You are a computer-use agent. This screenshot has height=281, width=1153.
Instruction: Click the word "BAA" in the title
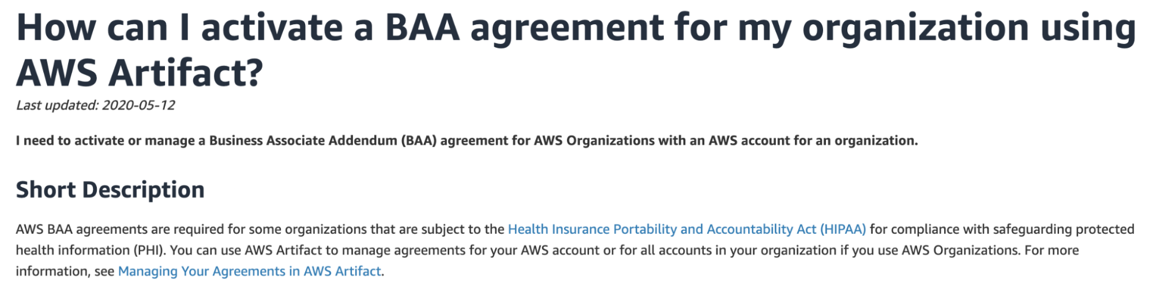(x=422, y=28)
